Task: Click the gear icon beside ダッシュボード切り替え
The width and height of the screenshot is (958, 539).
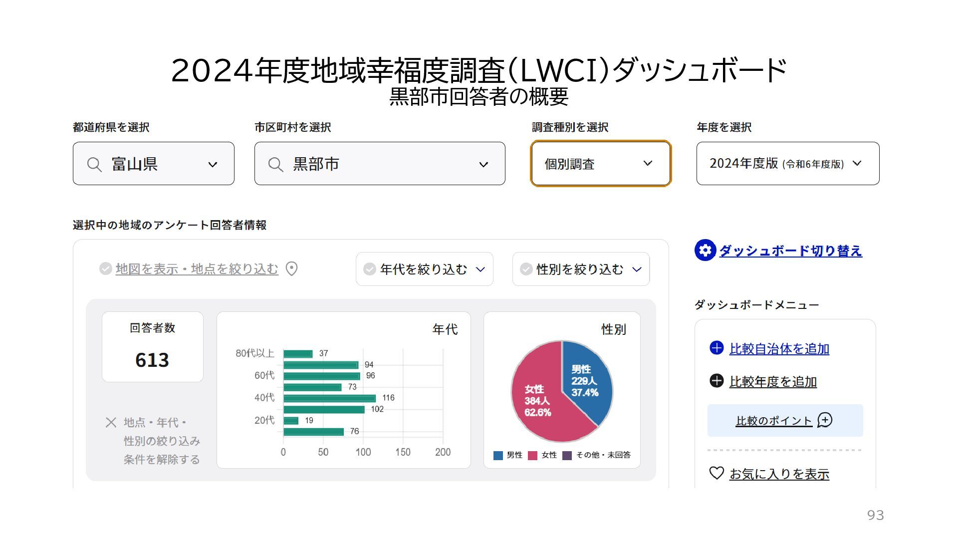Action: tap(705, 251)
